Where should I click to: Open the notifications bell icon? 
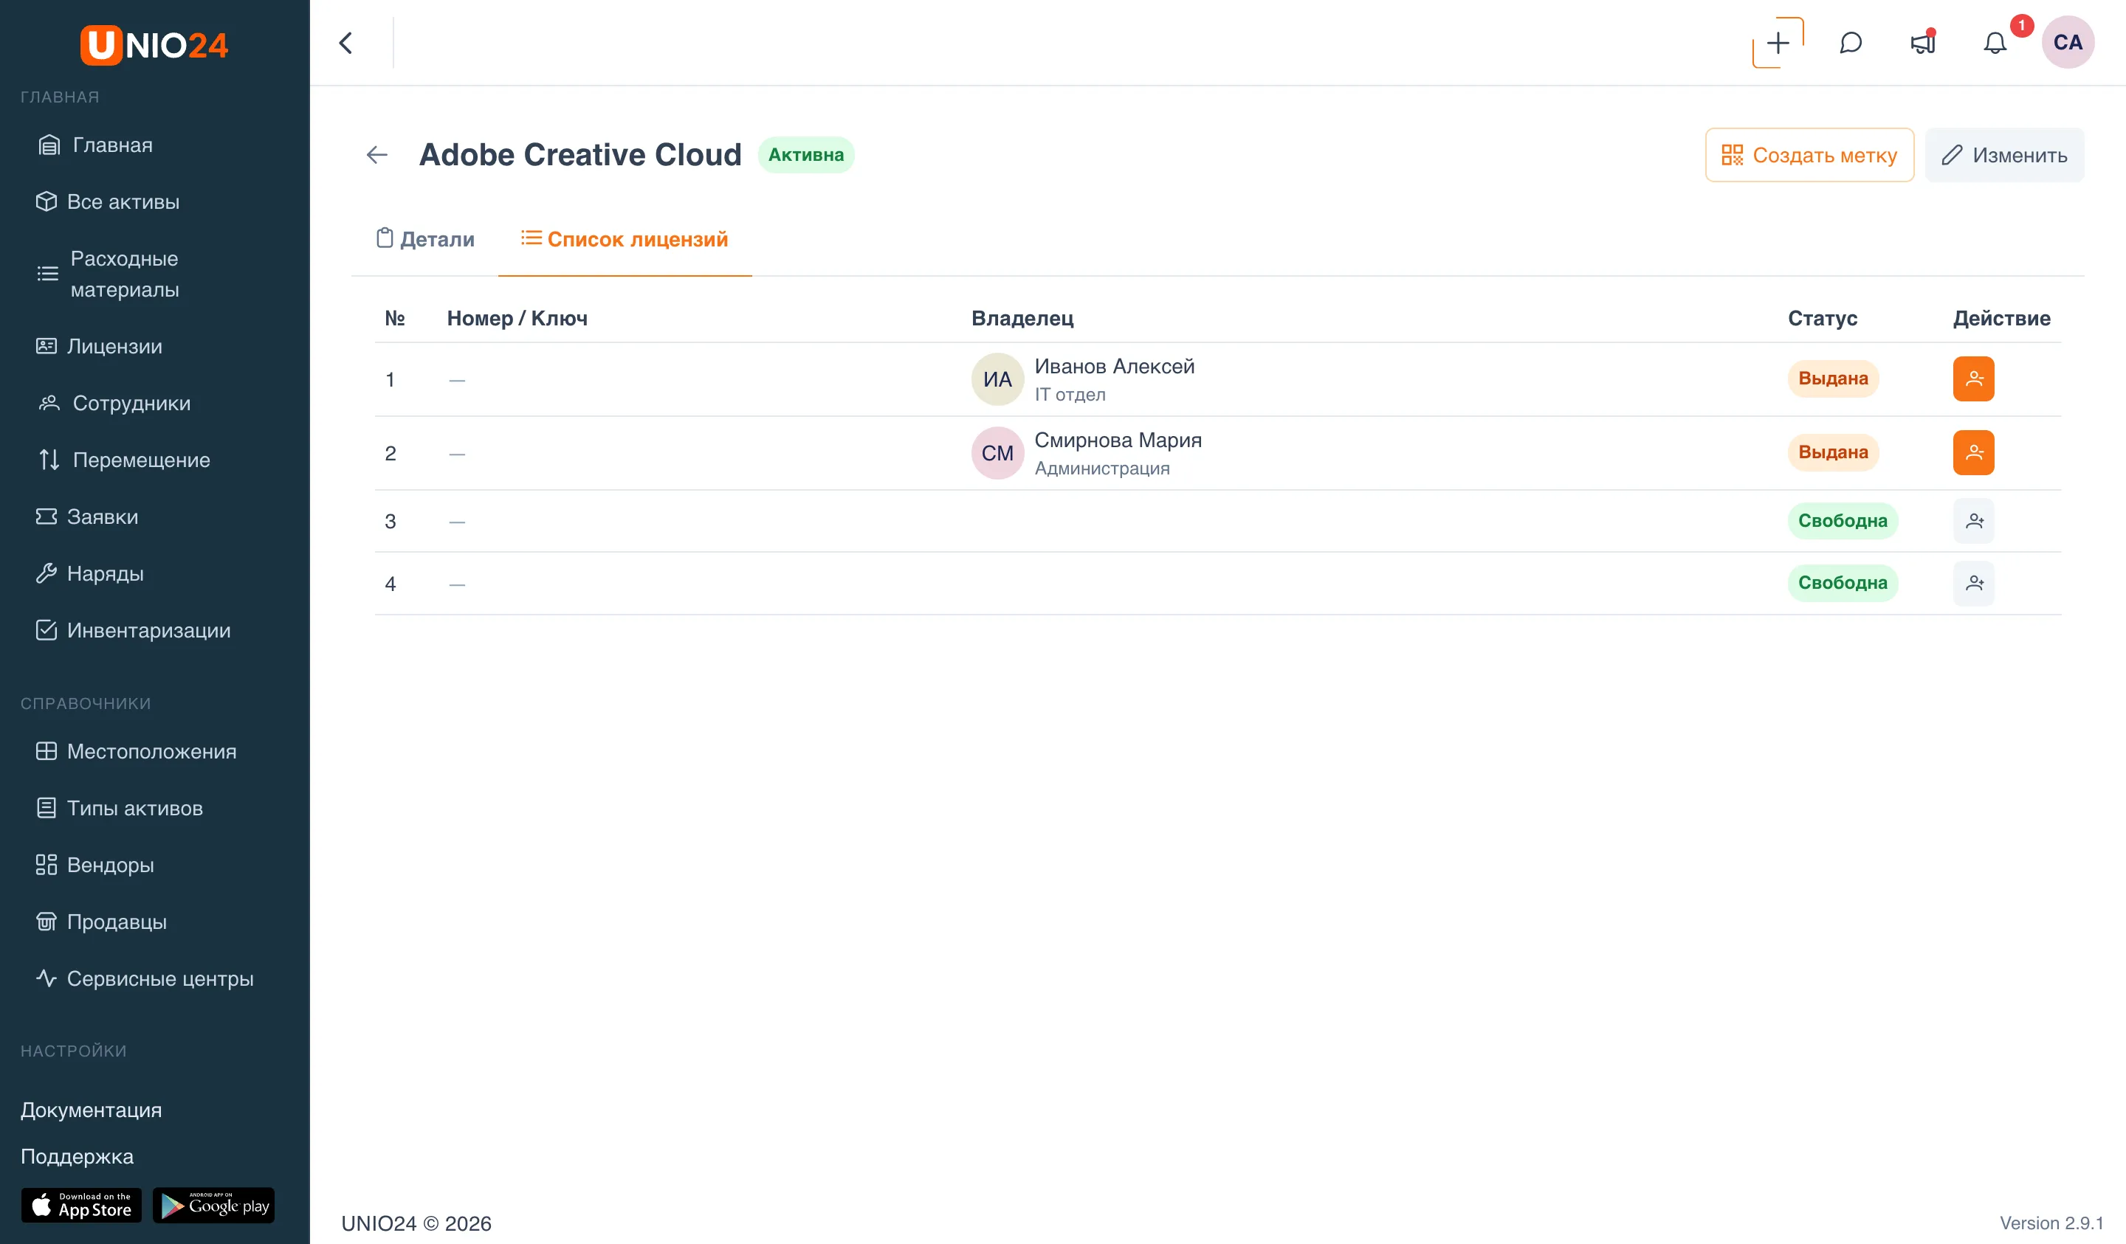pos(1995,43)
